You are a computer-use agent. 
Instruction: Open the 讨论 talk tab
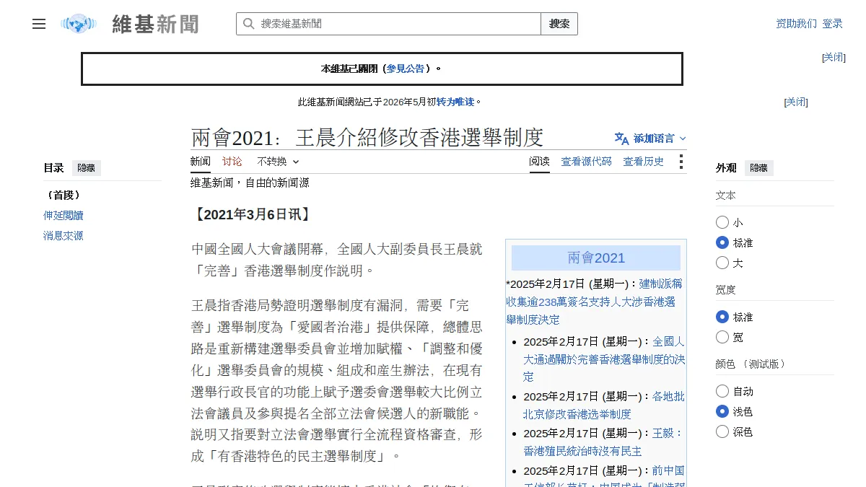pyautogui.click(x=232, y=162)
